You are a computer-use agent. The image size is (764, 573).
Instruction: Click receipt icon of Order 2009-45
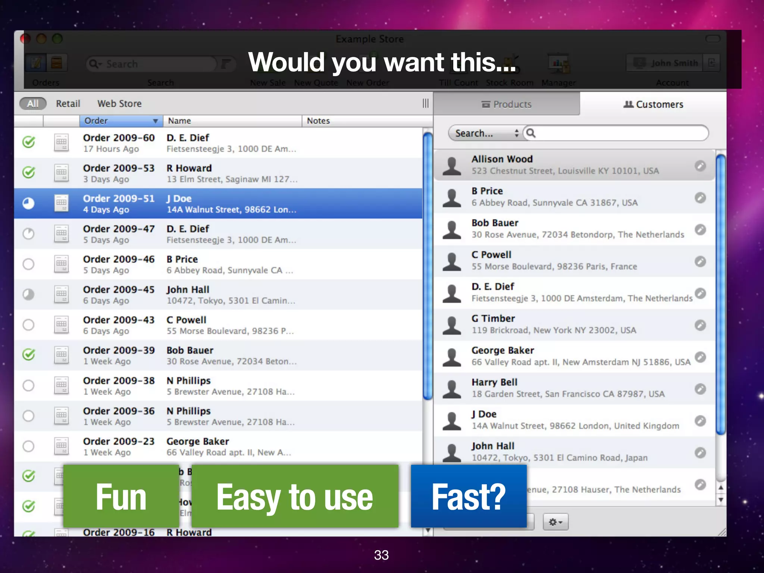[61, 294]
